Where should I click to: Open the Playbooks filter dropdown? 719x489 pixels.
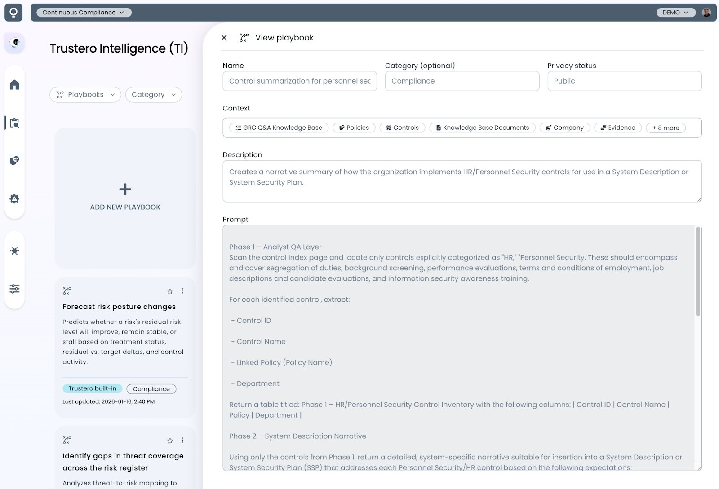click(x=85, y=94)
